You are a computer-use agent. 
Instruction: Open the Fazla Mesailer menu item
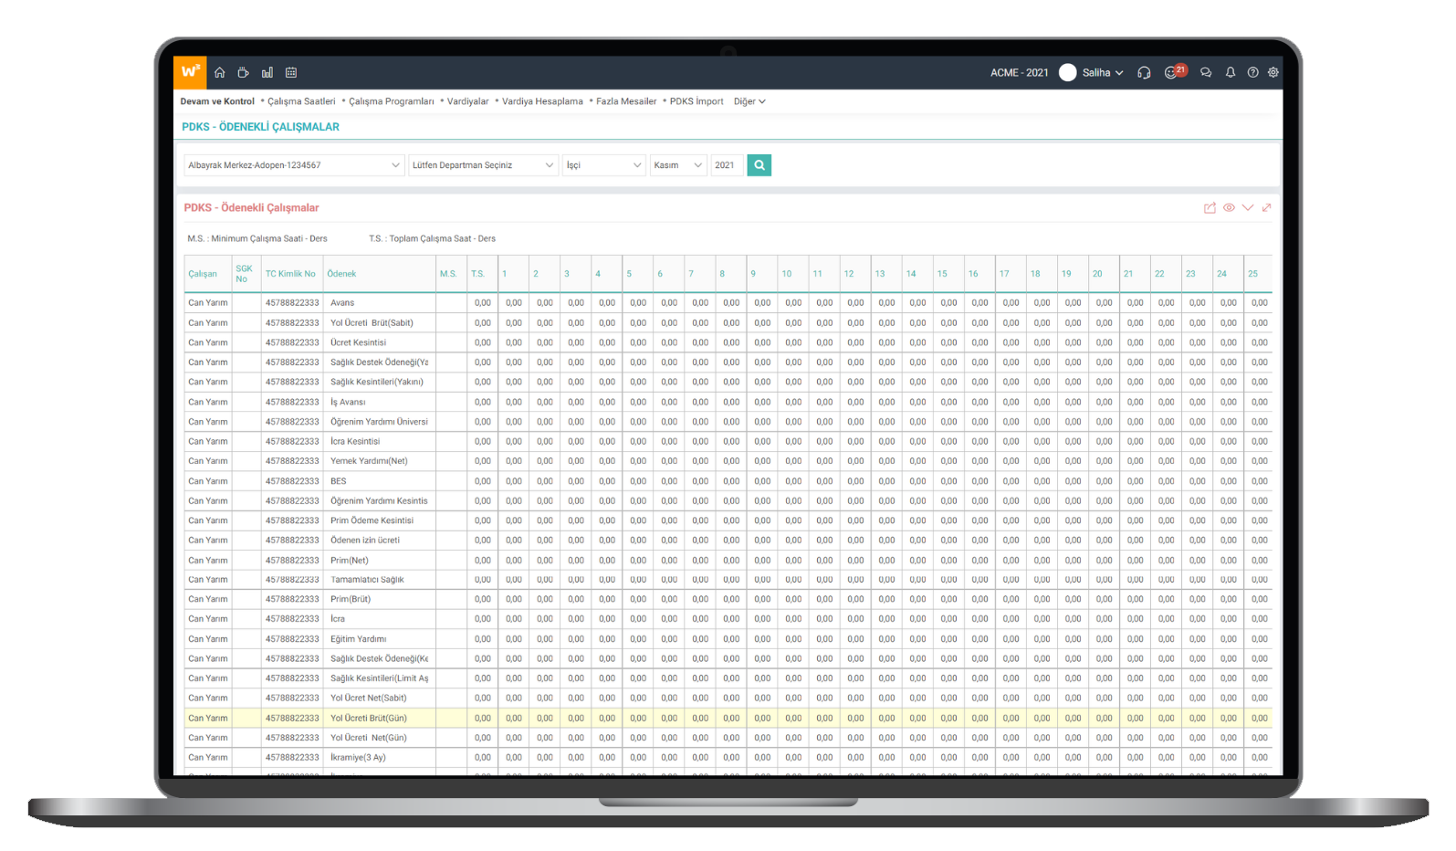pos(626,101)
